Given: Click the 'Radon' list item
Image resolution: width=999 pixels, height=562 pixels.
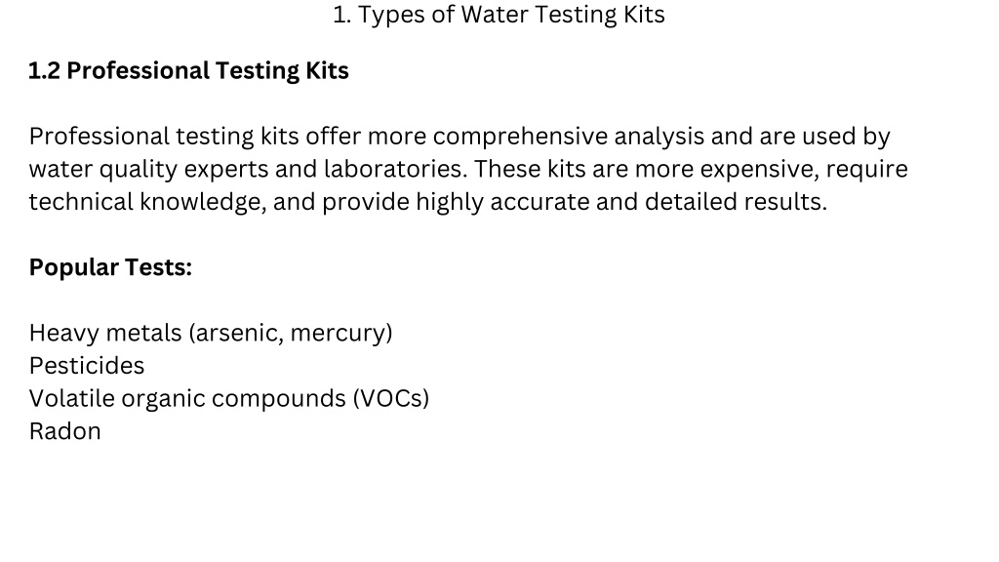Looking at the screenshot, I should 65,431.
